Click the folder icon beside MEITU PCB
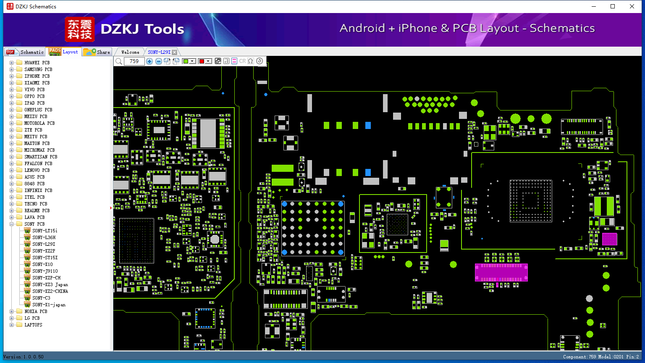 (19, 137)
